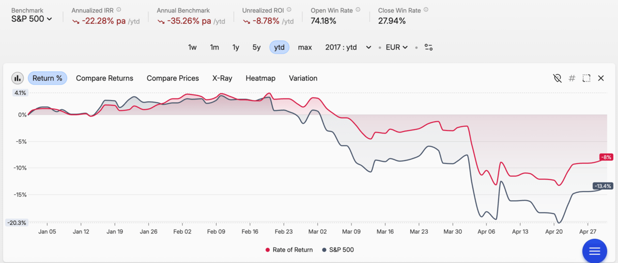
Task: Click the chart filter settings icon
Action: 428,47
